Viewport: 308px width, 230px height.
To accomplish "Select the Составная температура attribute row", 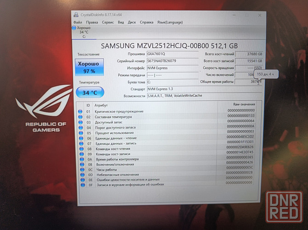I will click(166, 116).
